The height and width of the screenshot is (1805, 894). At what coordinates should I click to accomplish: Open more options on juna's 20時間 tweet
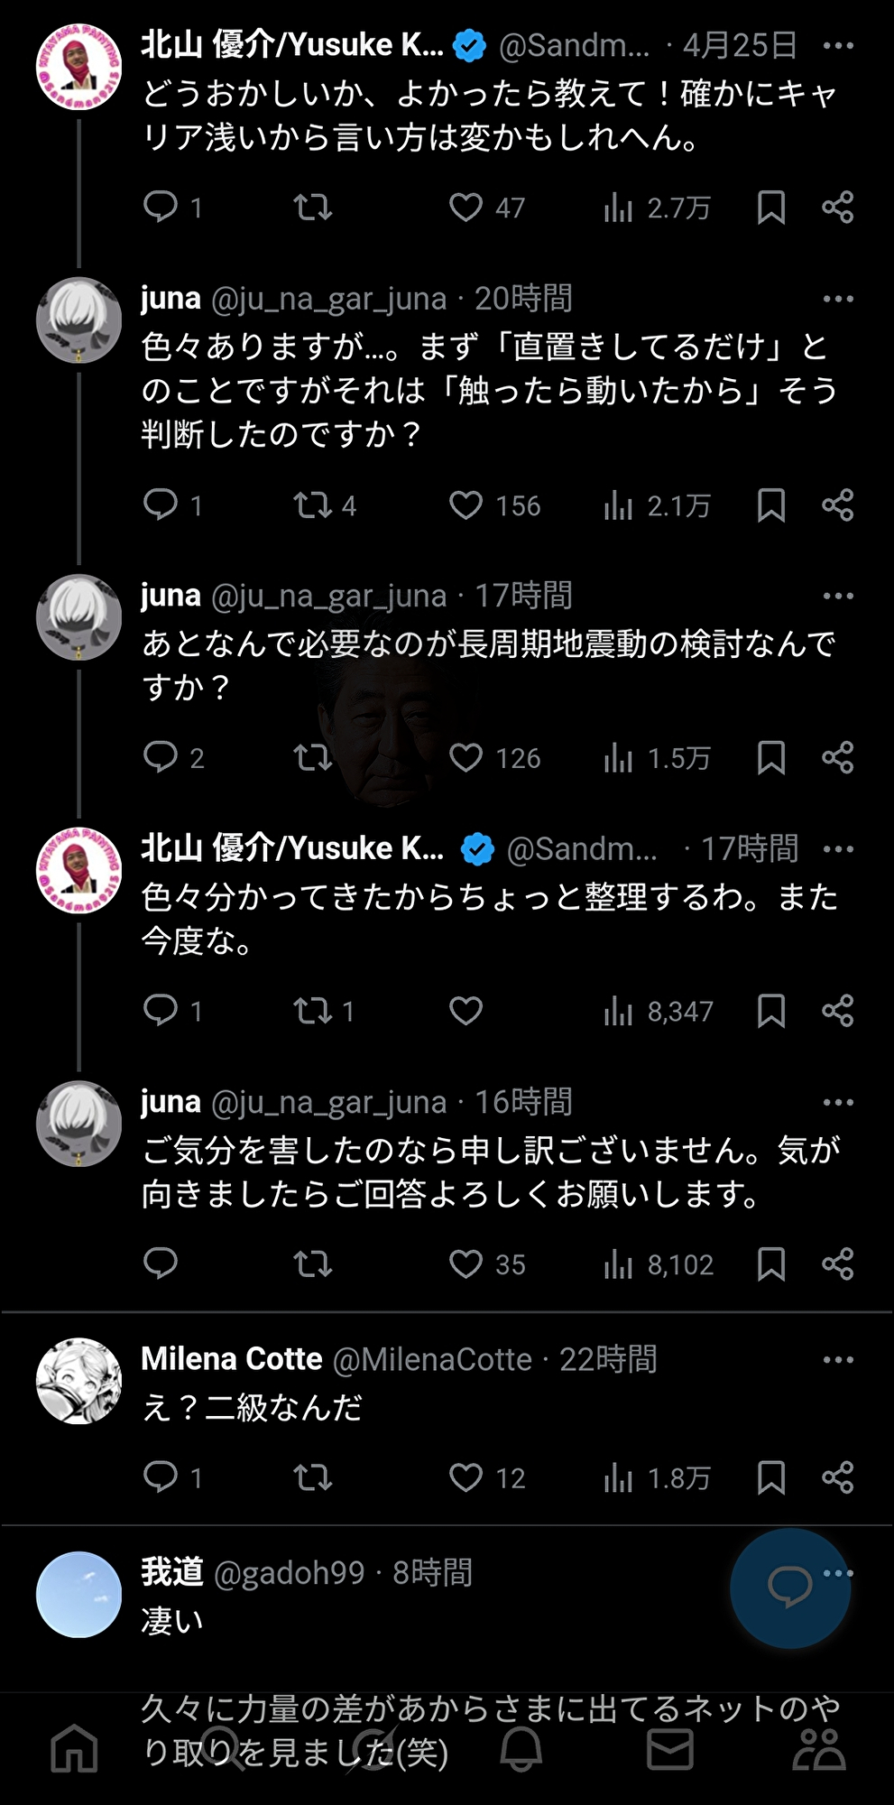(x=838, y=299)
